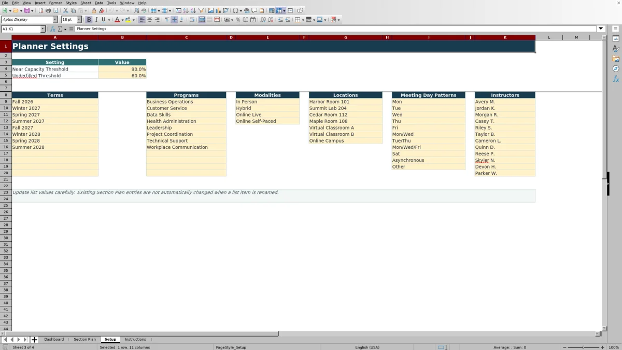Click the Insert Special Character omega icon
The height and width of the screenshot is (350, 622).
pos(235,10)
